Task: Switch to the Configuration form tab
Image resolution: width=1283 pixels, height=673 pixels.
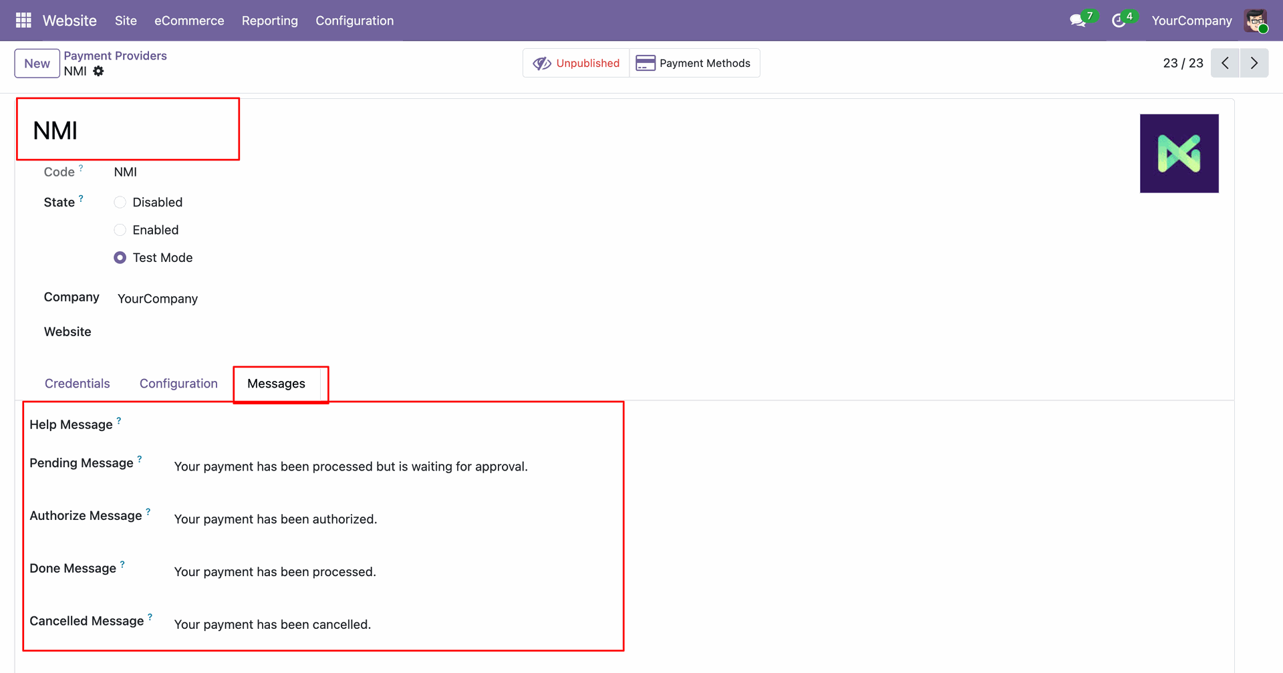Action: click(178, 384)
